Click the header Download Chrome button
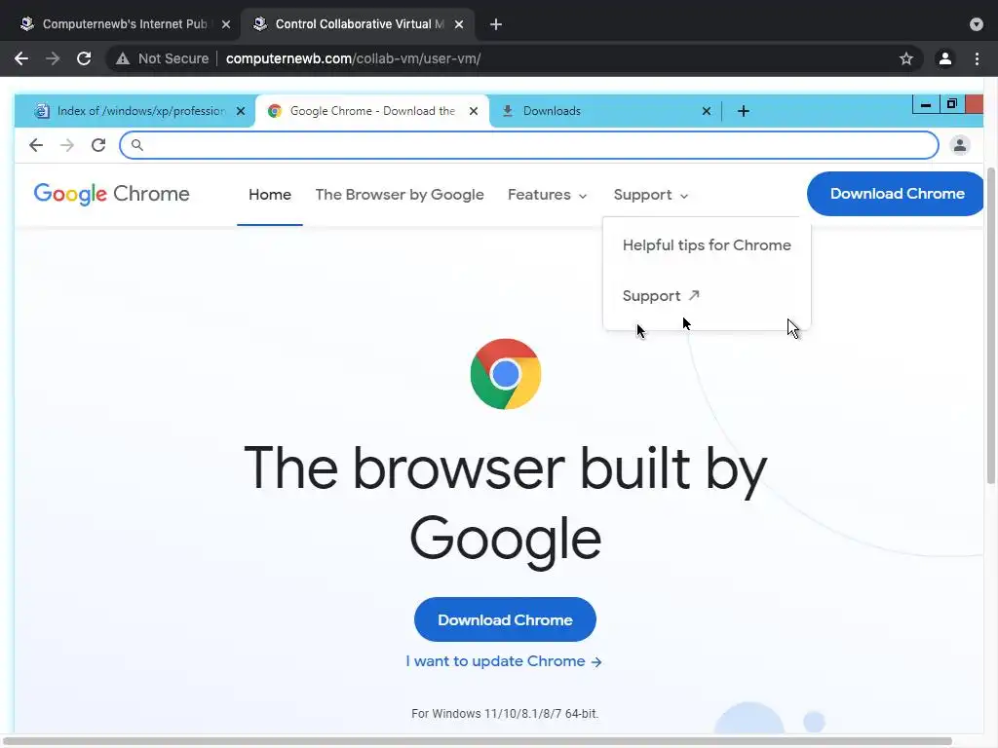Image resolution: width=998 pixels, height=748 pixels. pos(896,194)
